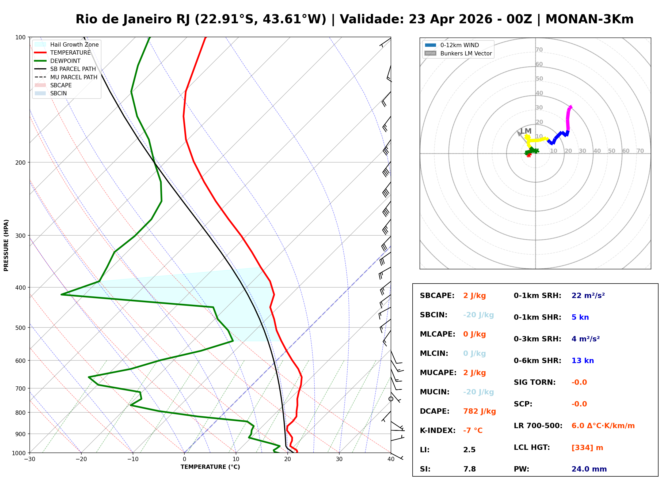Click the LM label on the hodograph
Viewport: 662px width, 490px height.
526,131
